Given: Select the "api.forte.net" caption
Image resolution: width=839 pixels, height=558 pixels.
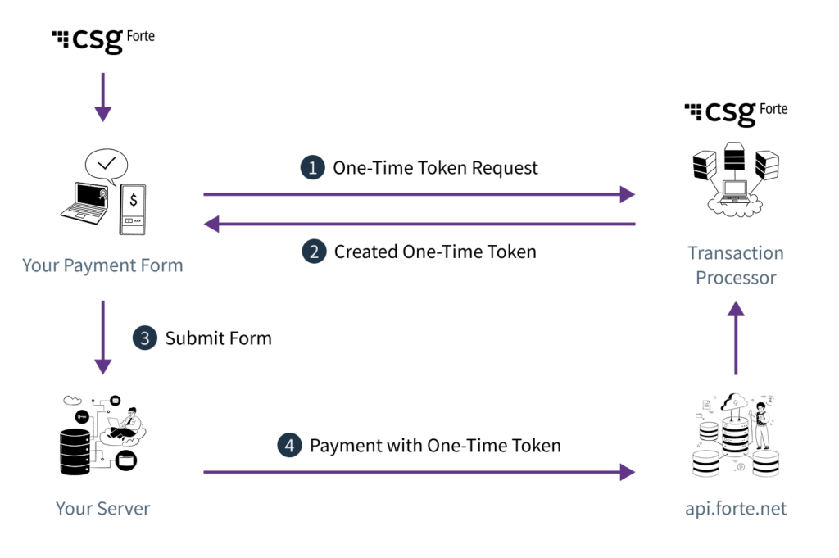Looking at the screenshot, I should click(x=735, y=509).
